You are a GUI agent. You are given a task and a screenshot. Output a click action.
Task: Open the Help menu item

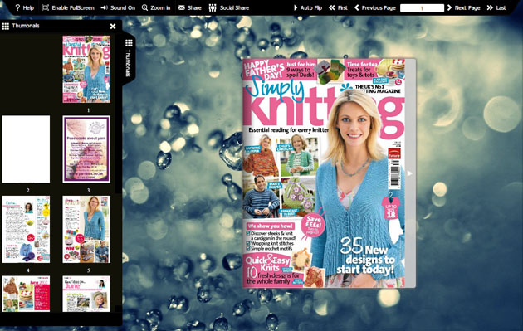pyautogui.click(x=24, y=7)
